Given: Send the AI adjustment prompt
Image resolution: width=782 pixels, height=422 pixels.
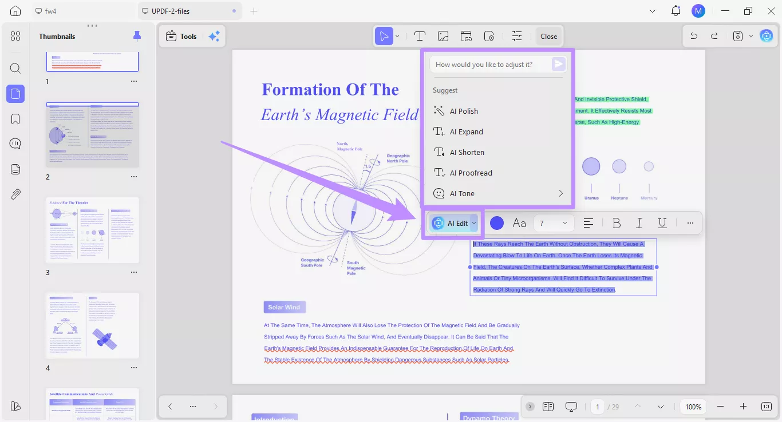Looking at the screenshot, I should tap(558, 64).
